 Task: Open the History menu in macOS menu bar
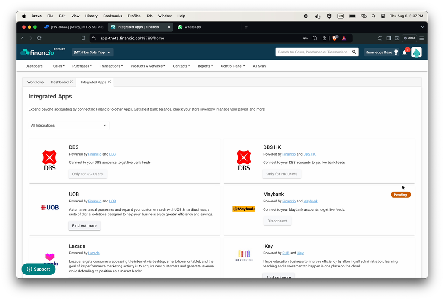91,16
